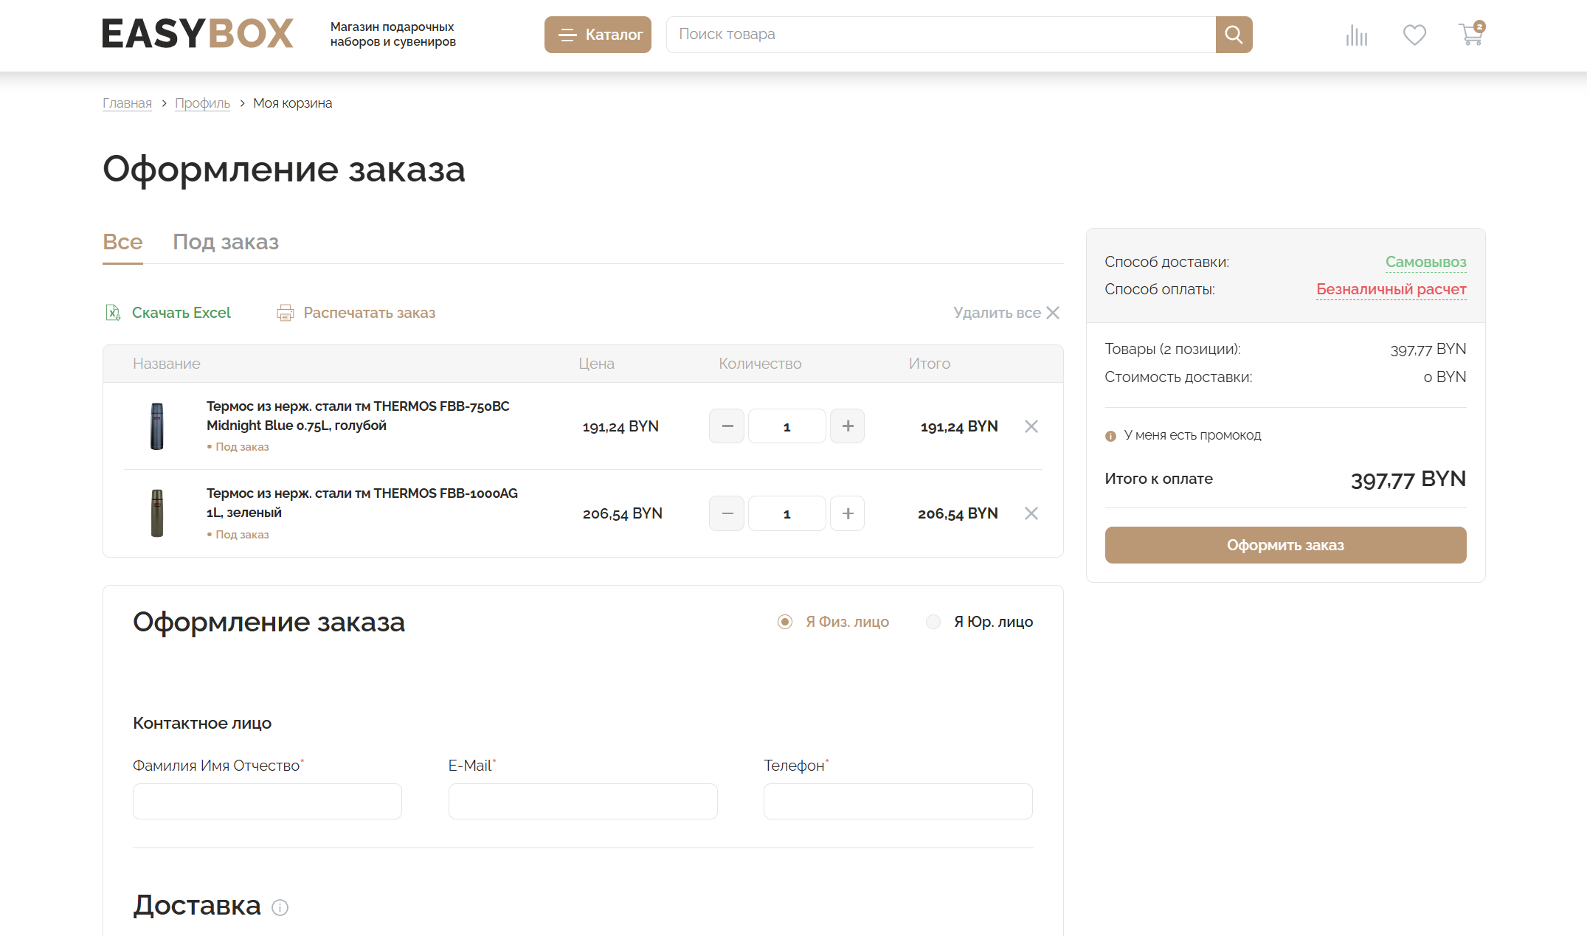Expand the У меня есть промокод option
The width and height of the screenshot is (1587, 936).
[1192, 435]
